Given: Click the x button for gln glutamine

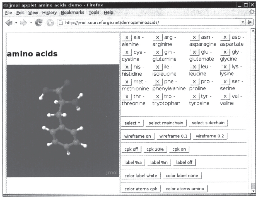Looking at the screenshot, I should 158,52.
